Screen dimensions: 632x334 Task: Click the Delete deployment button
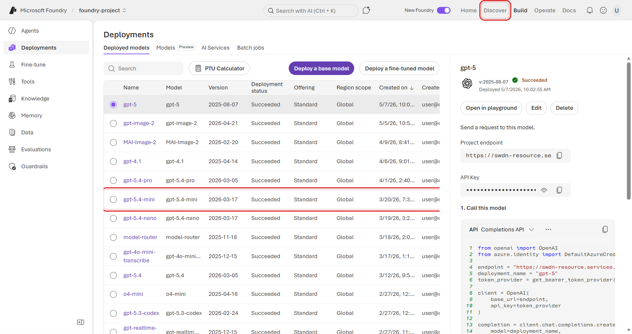(x=564, y=108)
